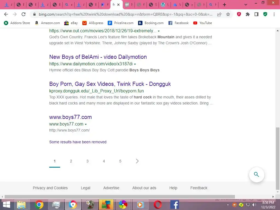
Task: Click the forward navigation arrow
Action: pos(15,14)
